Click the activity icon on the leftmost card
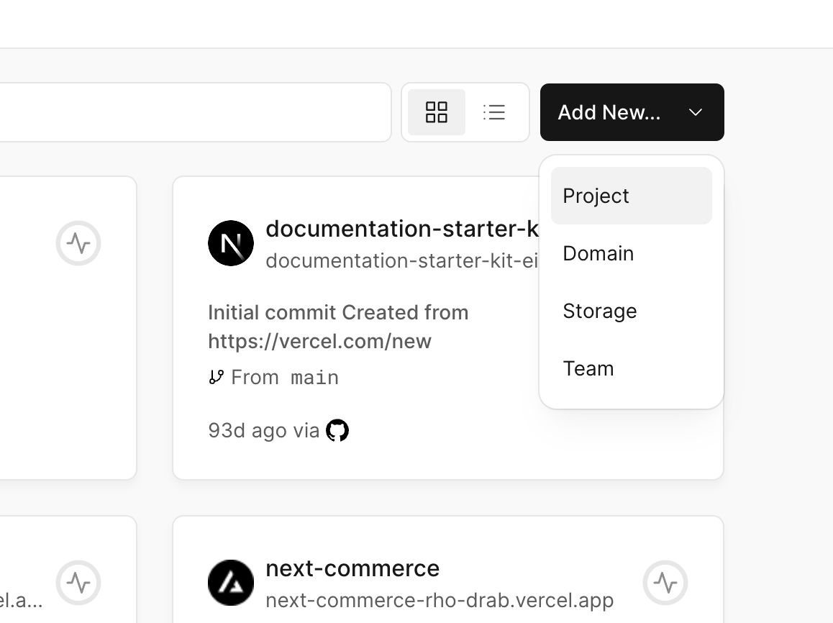 pos(78,243)
